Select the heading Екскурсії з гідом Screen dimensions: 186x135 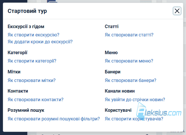click(x=26, y=26)
